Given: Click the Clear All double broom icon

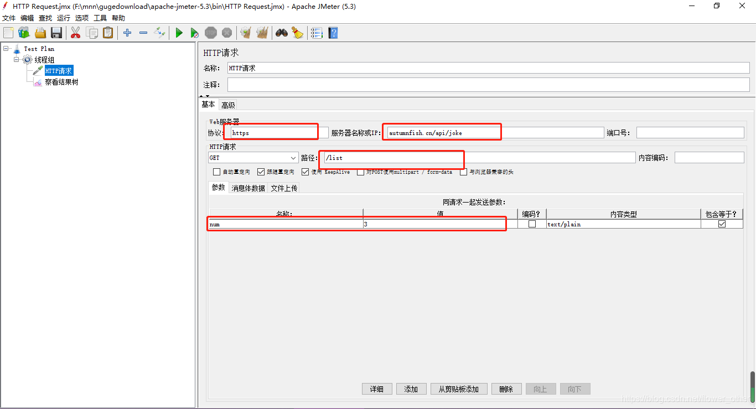Looking at the screenshot, I should 262,33.
